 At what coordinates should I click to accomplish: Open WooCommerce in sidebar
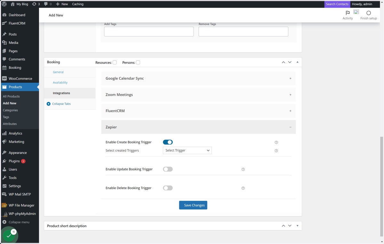20,78
